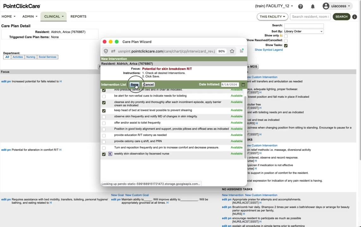
Task: Save the selected interventions
Action: (134, 84)
